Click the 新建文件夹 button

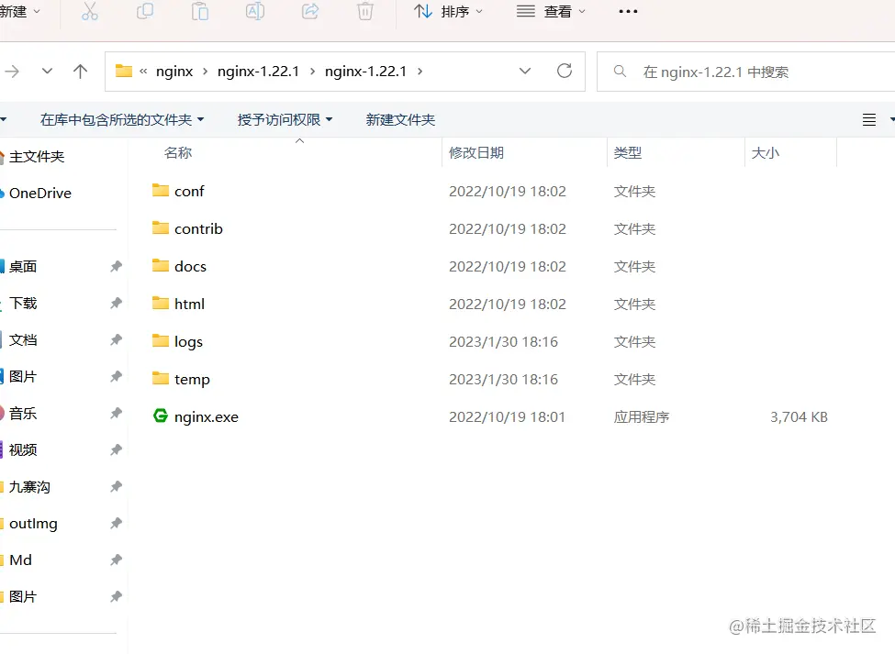400,119
